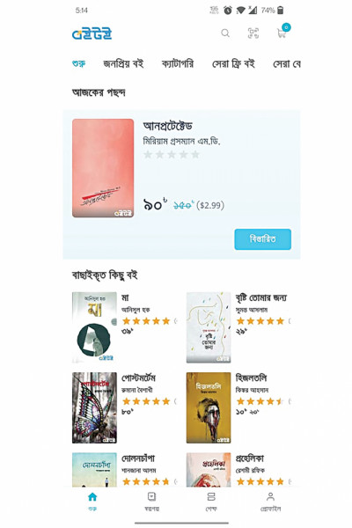The height and width of the screenshot is (528, 352).
Task: Tap the empty star rating of আনপ্রটেক্টেড
Action: [x=172, y=155]
